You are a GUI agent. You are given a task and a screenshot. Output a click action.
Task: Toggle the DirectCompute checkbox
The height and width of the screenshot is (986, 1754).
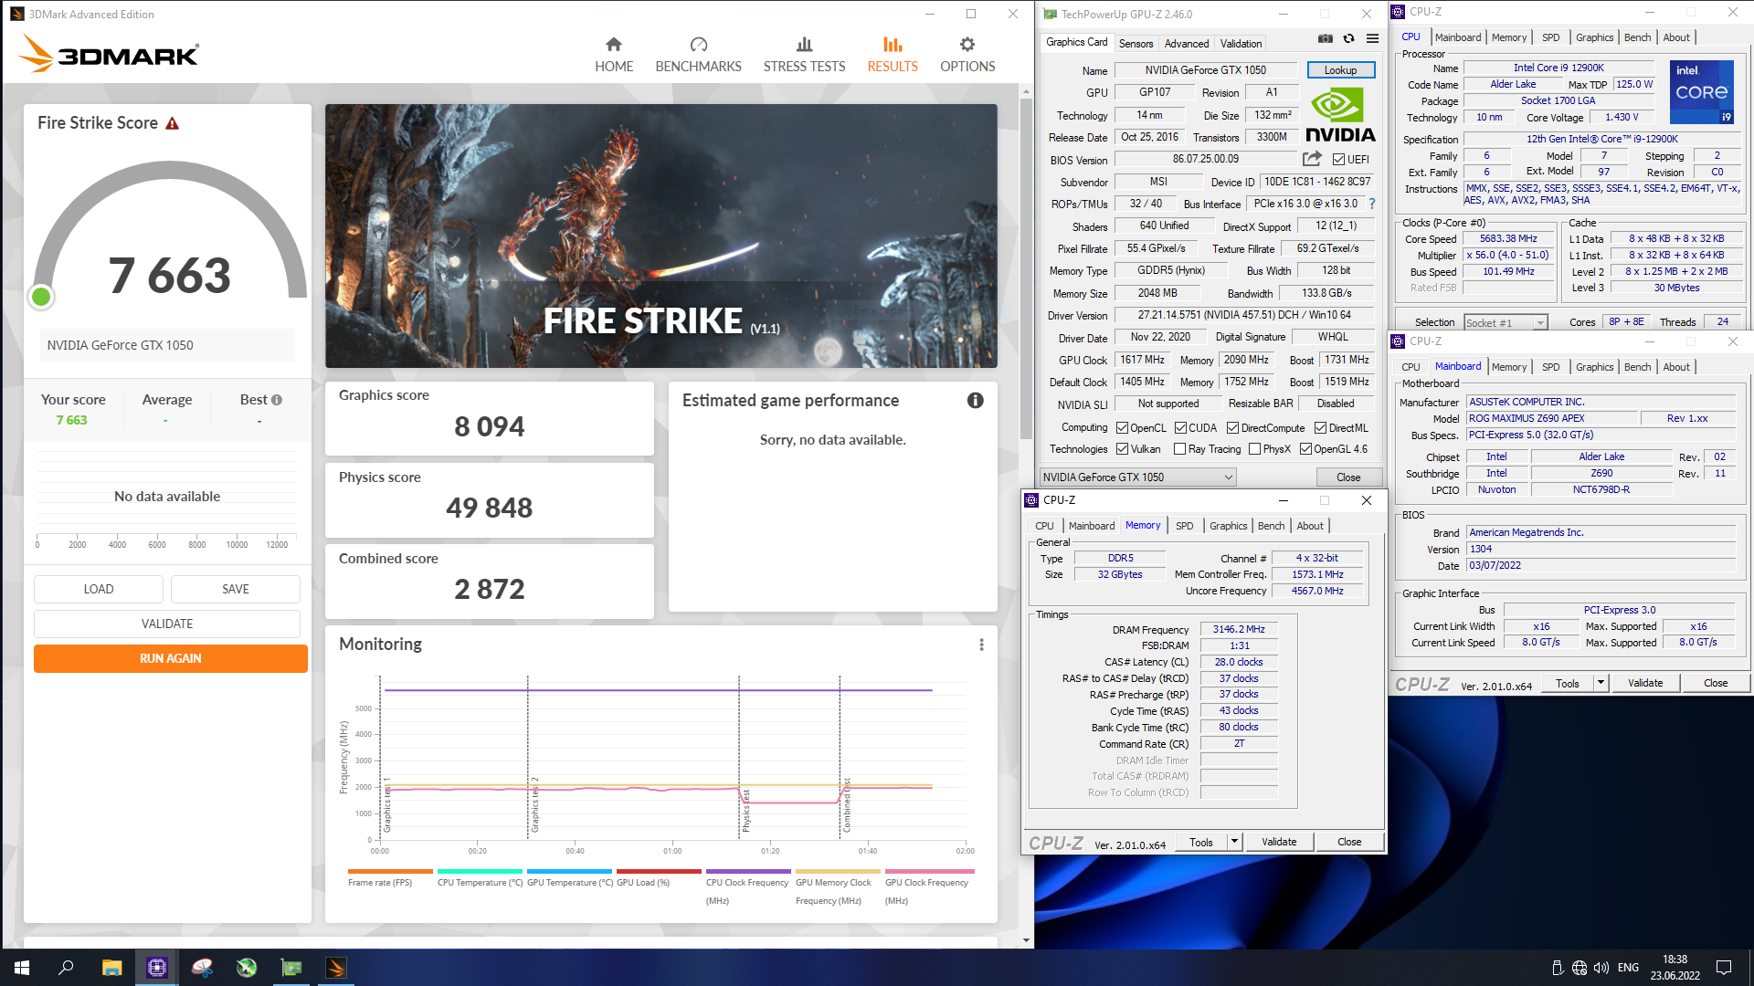tap(1232, 428)
